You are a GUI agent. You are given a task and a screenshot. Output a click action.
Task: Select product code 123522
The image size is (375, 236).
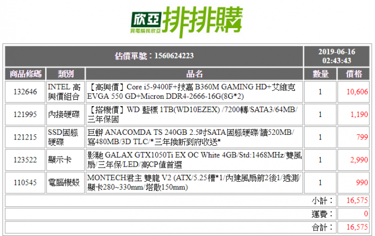pyautogui.click(x=25, y=160)
